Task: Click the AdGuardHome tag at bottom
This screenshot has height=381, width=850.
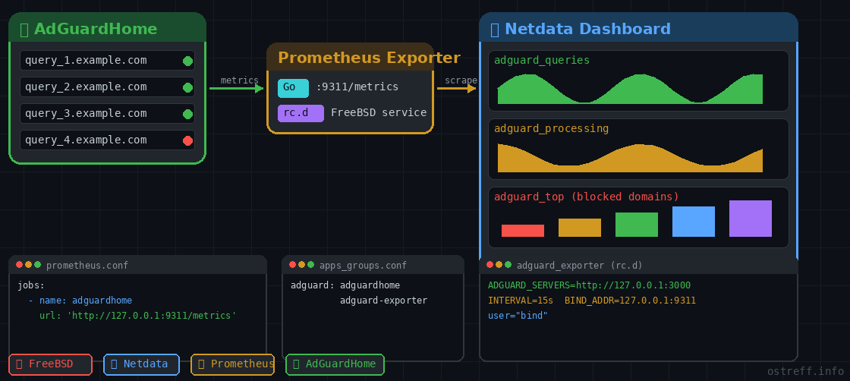Action: pos(335,364)
